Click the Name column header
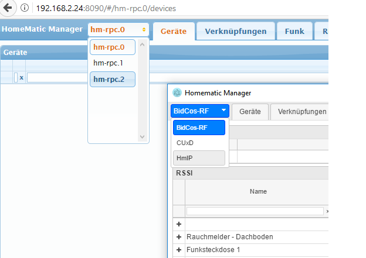Screen dimensions: 366x258 click(x=257, y=192)
